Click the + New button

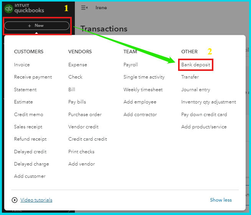(x=37, y=26)
